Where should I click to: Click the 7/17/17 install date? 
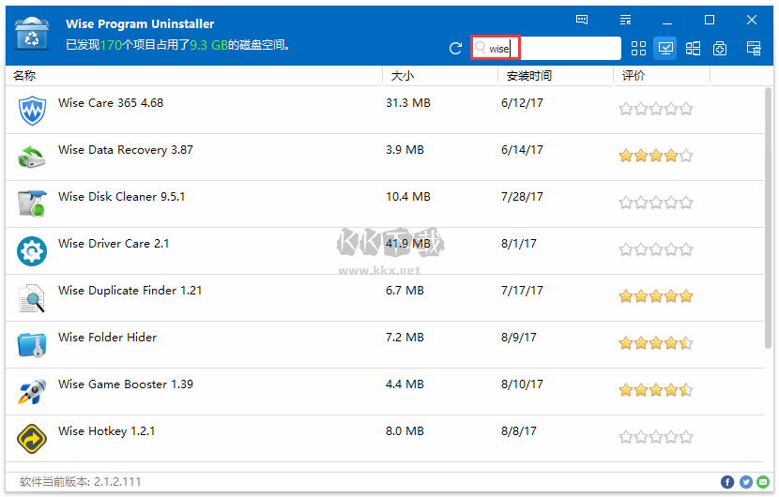[522, 291]
